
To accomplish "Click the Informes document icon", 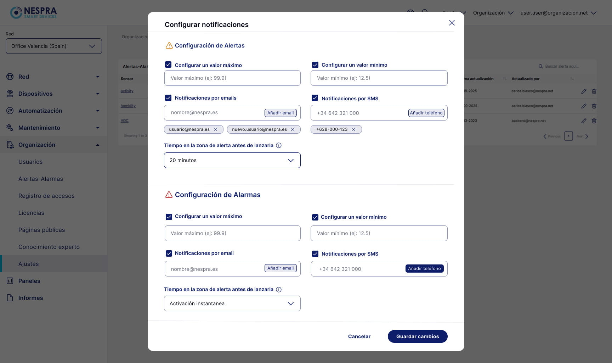I will (10, 298).
